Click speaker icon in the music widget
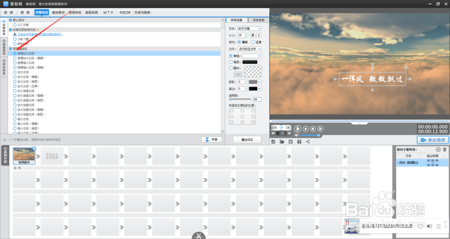450x239 pixels. (x=429, y=226)
